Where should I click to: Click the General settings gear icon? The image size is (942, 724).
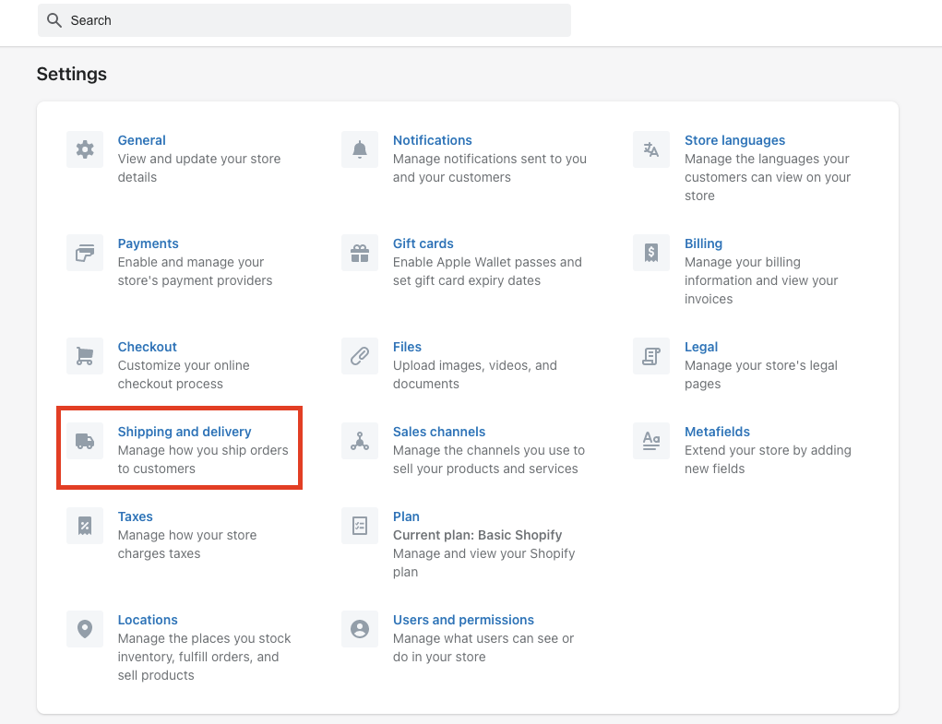pos(85,149)
